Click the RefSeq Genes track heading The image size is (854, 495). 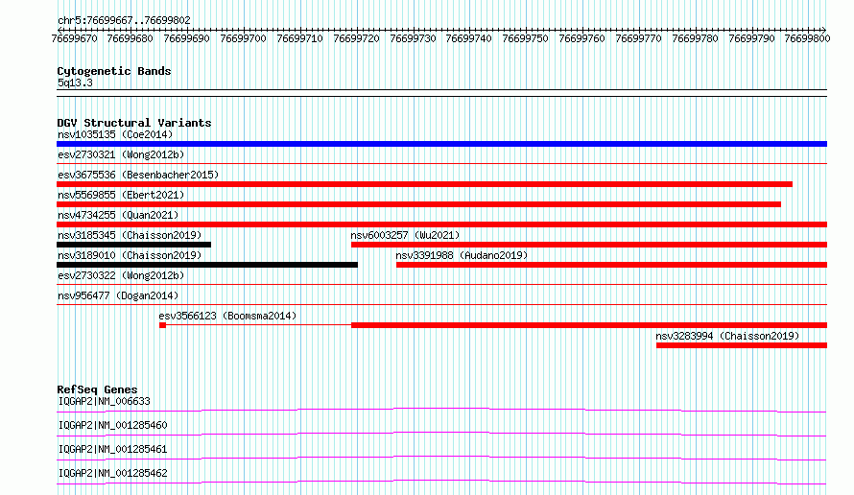[x=97, y=389]
